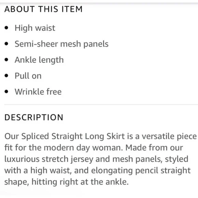Select the Semi-sheer mesh panels bullet text
The image size is (198, 198).
tap(61, 44)
